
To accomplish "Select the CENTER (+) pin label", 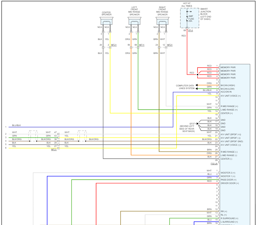I will point(226,113).
